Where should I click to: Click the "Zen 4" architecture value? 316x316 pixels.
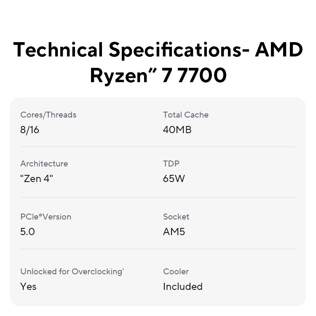point(37,179)
